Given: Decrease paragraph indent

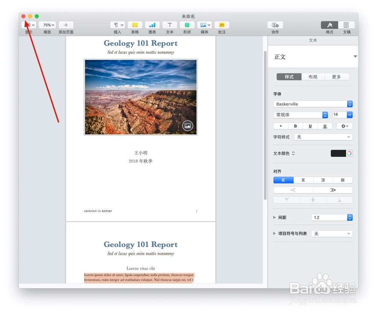Looking at the screenshot, I should point(293,190).
